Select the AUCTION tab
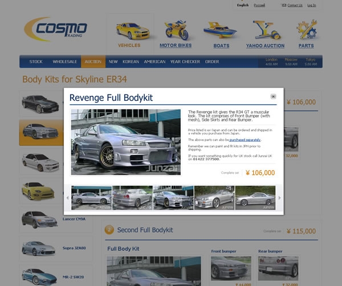The image size is (342, 286). tap(93, 62)
